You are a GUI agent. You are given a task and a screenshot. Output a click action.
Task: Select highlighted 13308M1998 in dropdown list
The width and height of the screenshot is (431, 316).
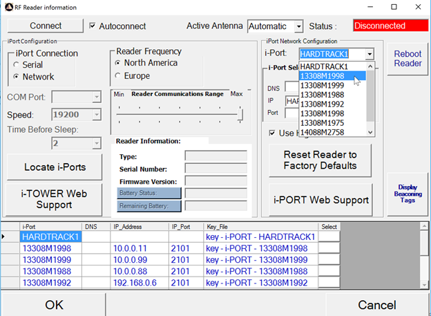pos(333,76)
